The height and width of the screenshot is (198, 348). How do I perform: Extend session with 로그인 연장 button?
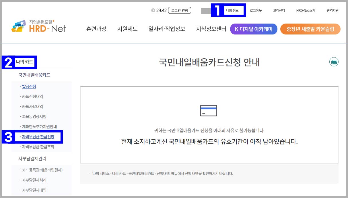click(x=180, y=10)
